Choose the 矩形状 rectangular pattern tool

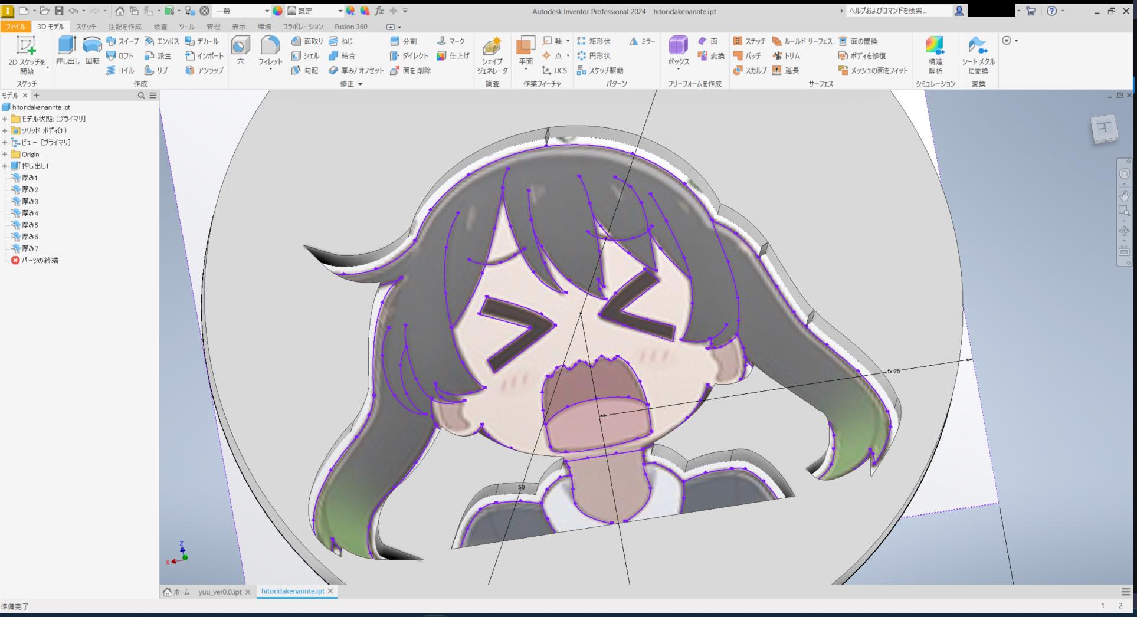594,41
